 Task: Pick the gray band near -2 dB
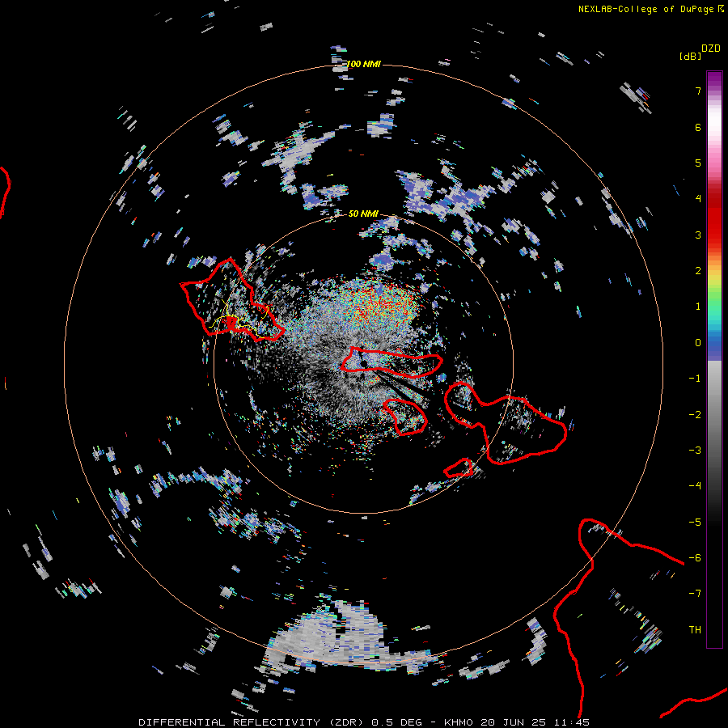click(x=714, y=415)
